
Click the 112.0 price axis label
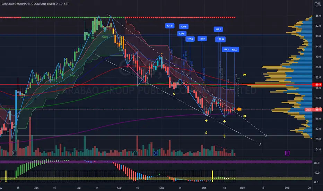click(x=317, y=128)
